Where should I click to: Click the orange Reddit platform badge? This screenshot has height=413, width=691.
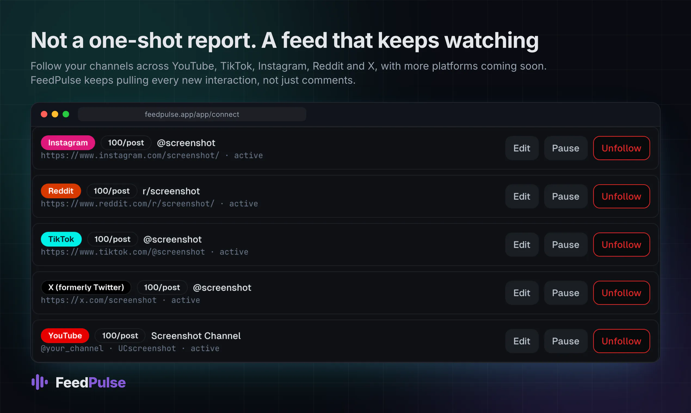(x=61, y=191)
